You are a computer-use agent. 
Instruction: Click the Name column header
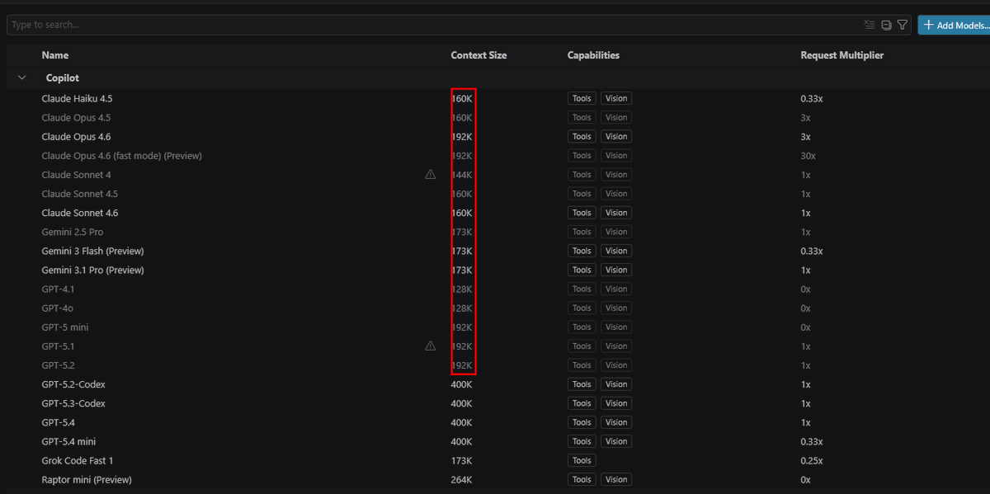[x=55, y=55]
